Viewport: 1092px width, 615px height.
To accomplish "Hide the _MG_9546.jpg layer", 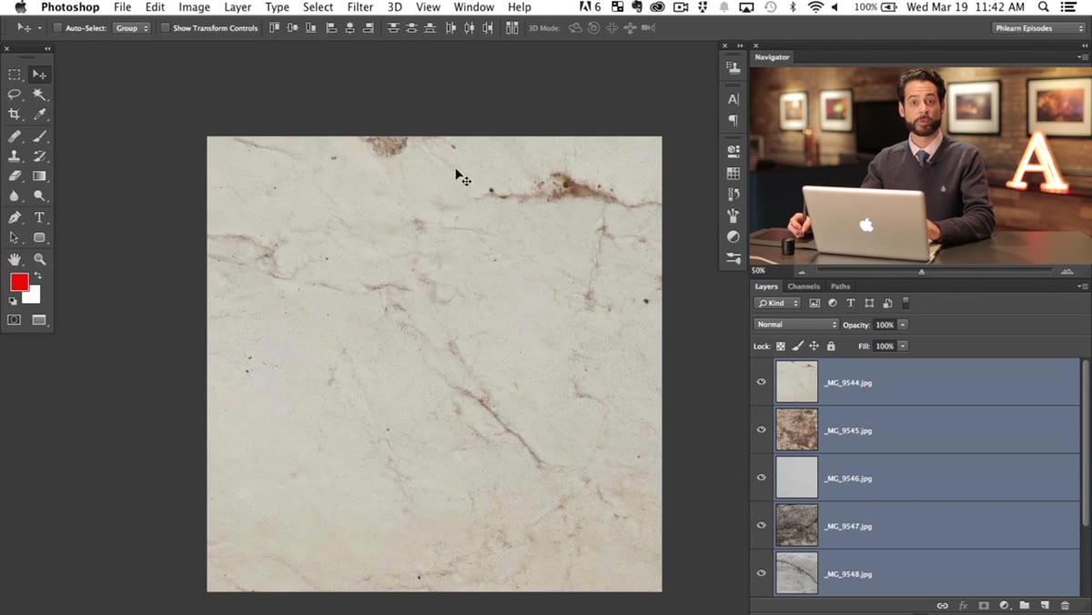I will point(762,478).
